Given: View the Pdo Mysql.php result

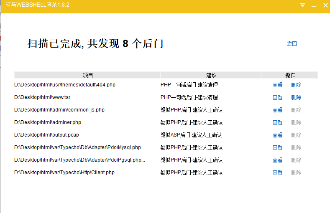Looking at the screenshot, I should point(277,147).
